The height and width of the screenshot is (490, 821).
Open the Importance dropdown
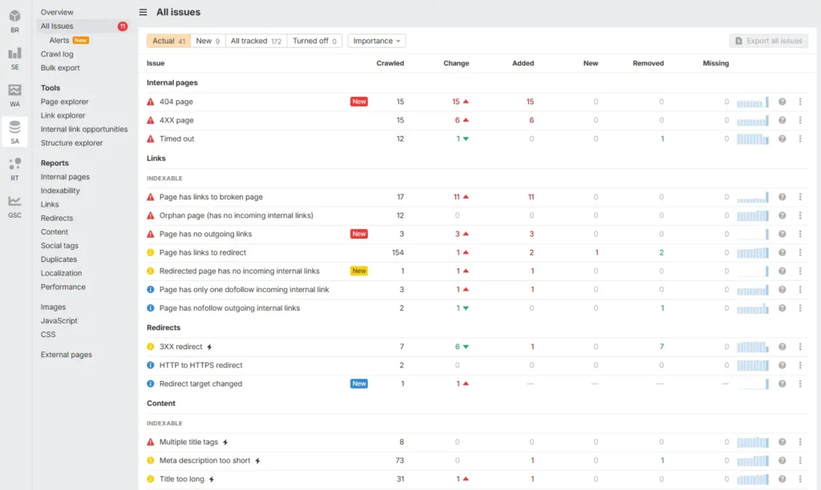pos(377,41)
